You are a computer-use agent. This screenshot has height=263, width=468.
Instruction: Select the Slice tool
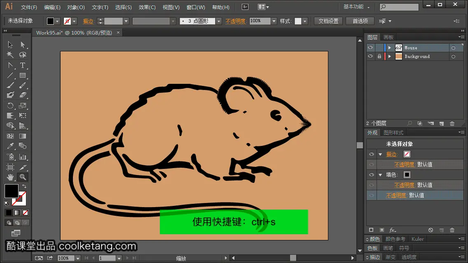23,167
